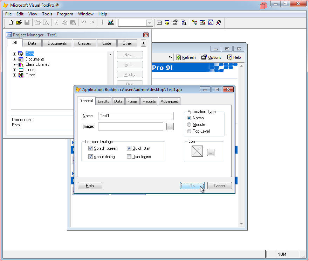Open the Command Window toolbar icon

pos(159,23)
